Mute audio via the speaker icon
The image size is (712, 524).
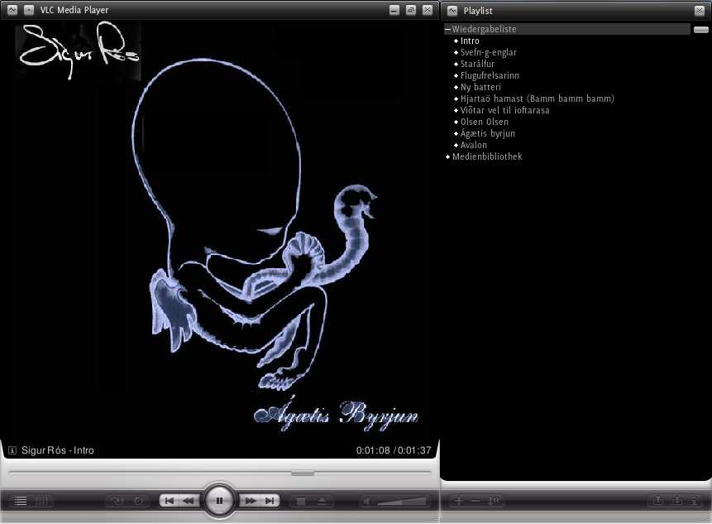click(x=370, y=501)
